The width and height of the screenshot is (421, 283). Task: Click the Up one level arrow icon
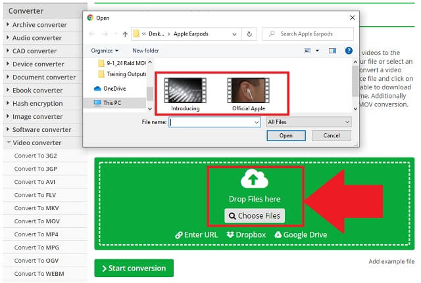pos(125,33)
